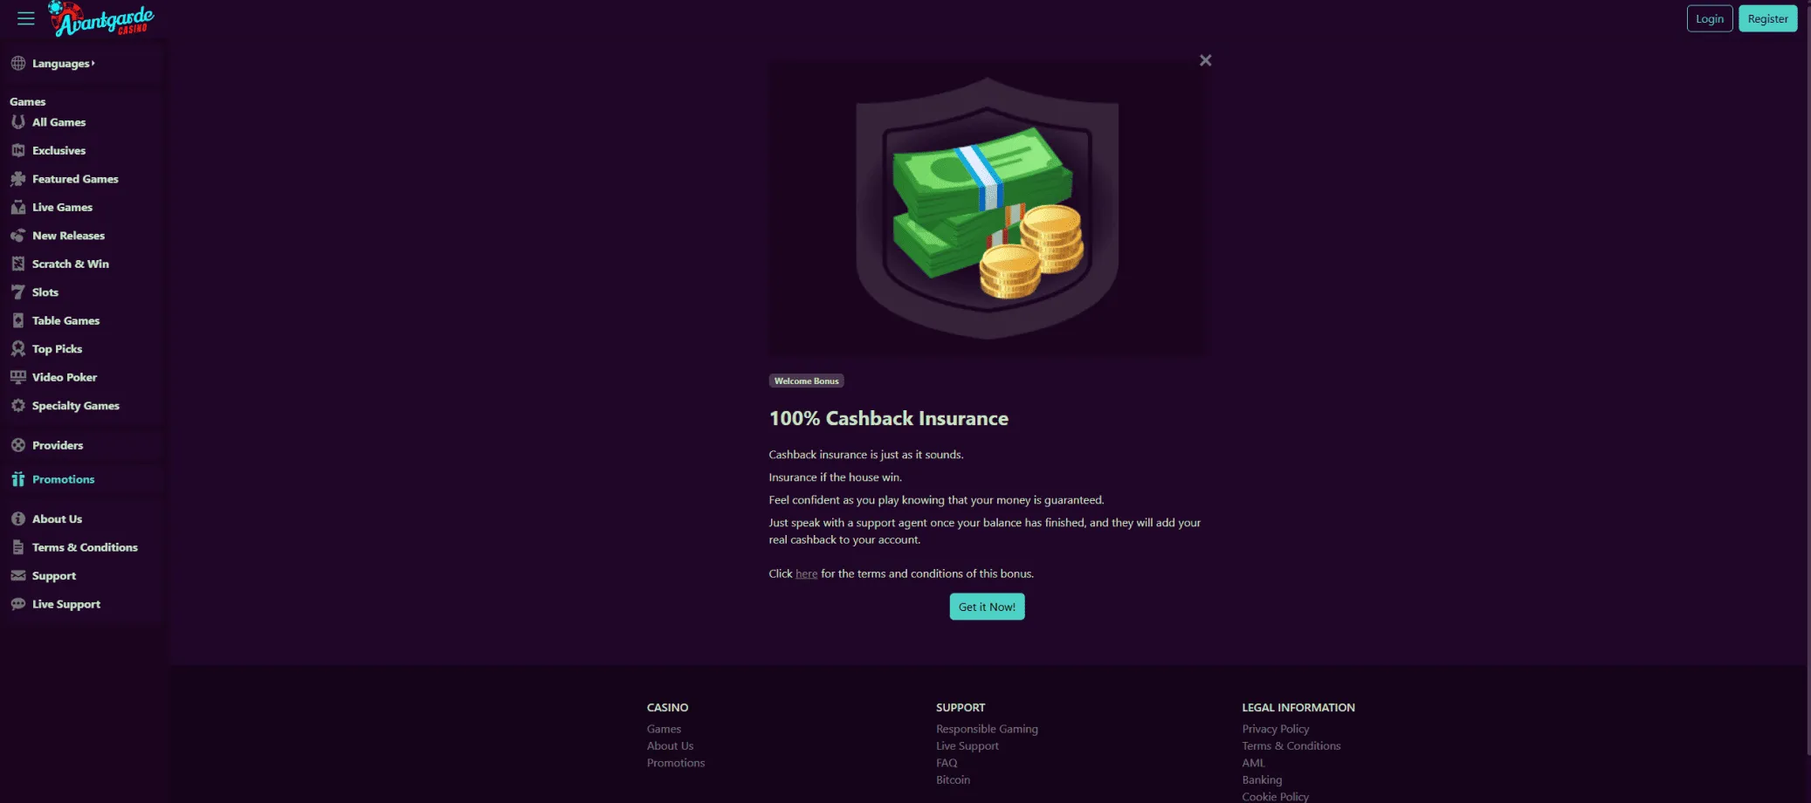Expand the Languages selector
This screenshot has height=803, width=1811.
pyautogui.click(x=63, y=64)
